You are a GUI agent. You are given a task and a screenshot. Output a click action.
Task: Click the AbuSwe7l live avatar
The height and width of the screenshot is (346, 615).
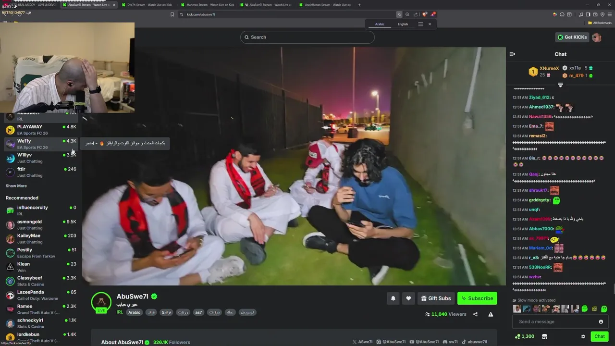[x=101, y=302]
